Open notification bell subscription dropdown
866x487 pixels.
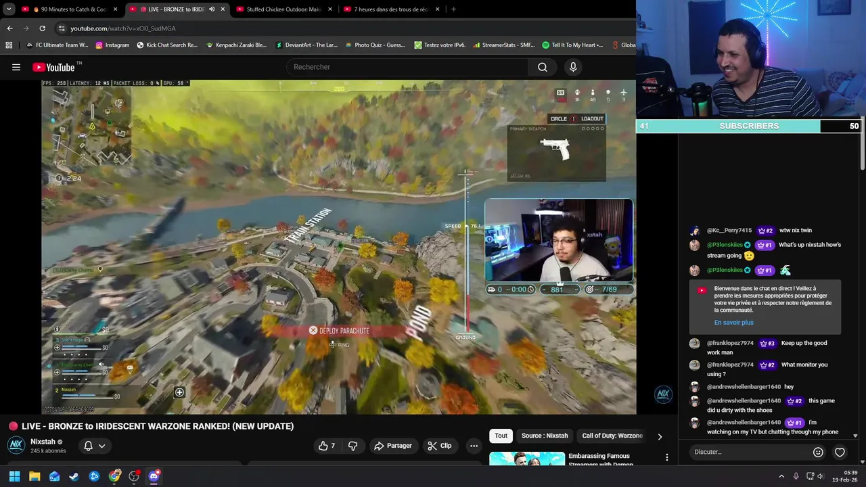point(94,446)
